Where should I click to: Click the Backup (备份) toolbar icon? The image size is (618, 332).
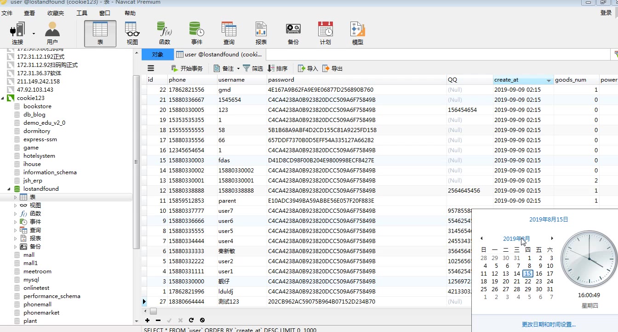pos(293,33)
